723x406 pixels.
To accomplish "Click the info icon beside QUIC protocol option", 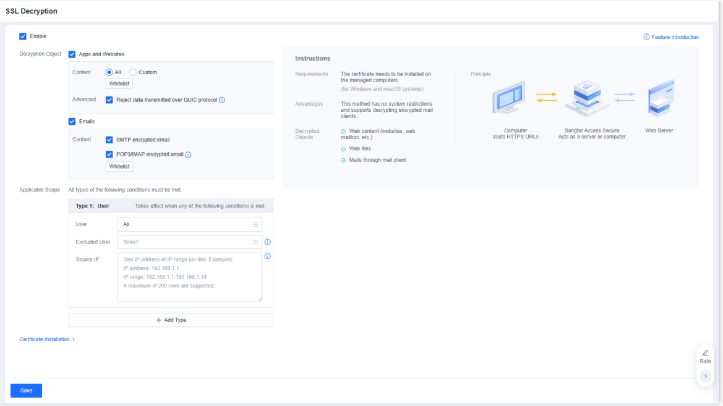I will click(222, 100).
